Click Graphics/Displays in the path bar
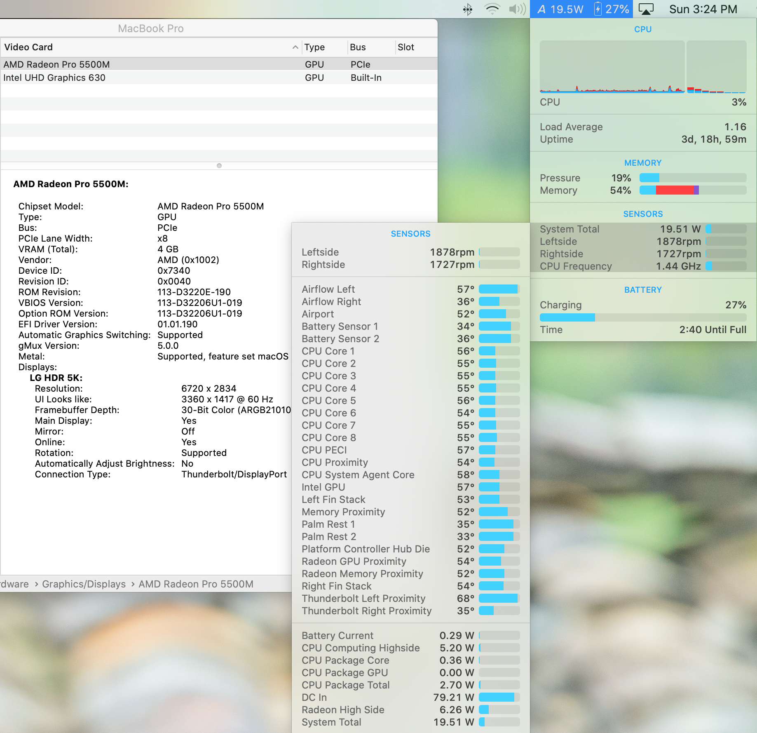This screenshot has height=733, width=757. pos(84,584)
